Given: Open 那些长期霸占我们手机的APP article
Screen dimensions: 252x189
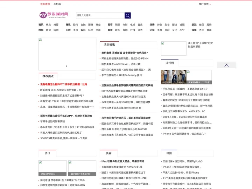Looking at the screenshot, I should click(66, 116).
